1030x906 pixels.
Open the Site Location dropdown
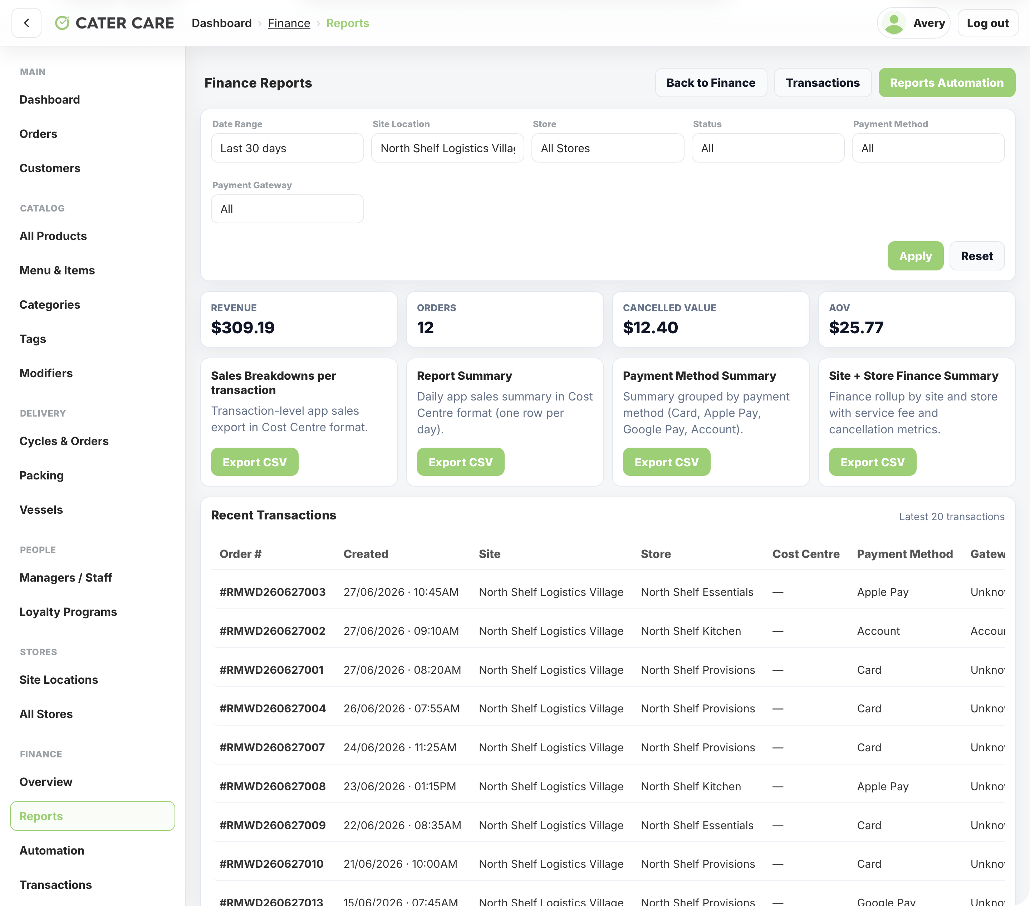pyautogui.click(x=447, y=148)
